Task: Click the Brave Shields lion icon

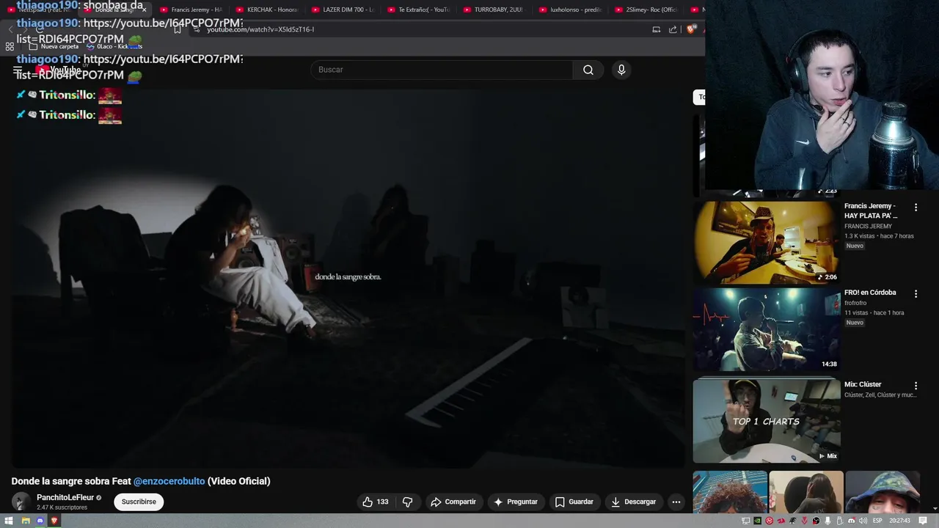Action: pyautogui.click(x=690, y=29)
